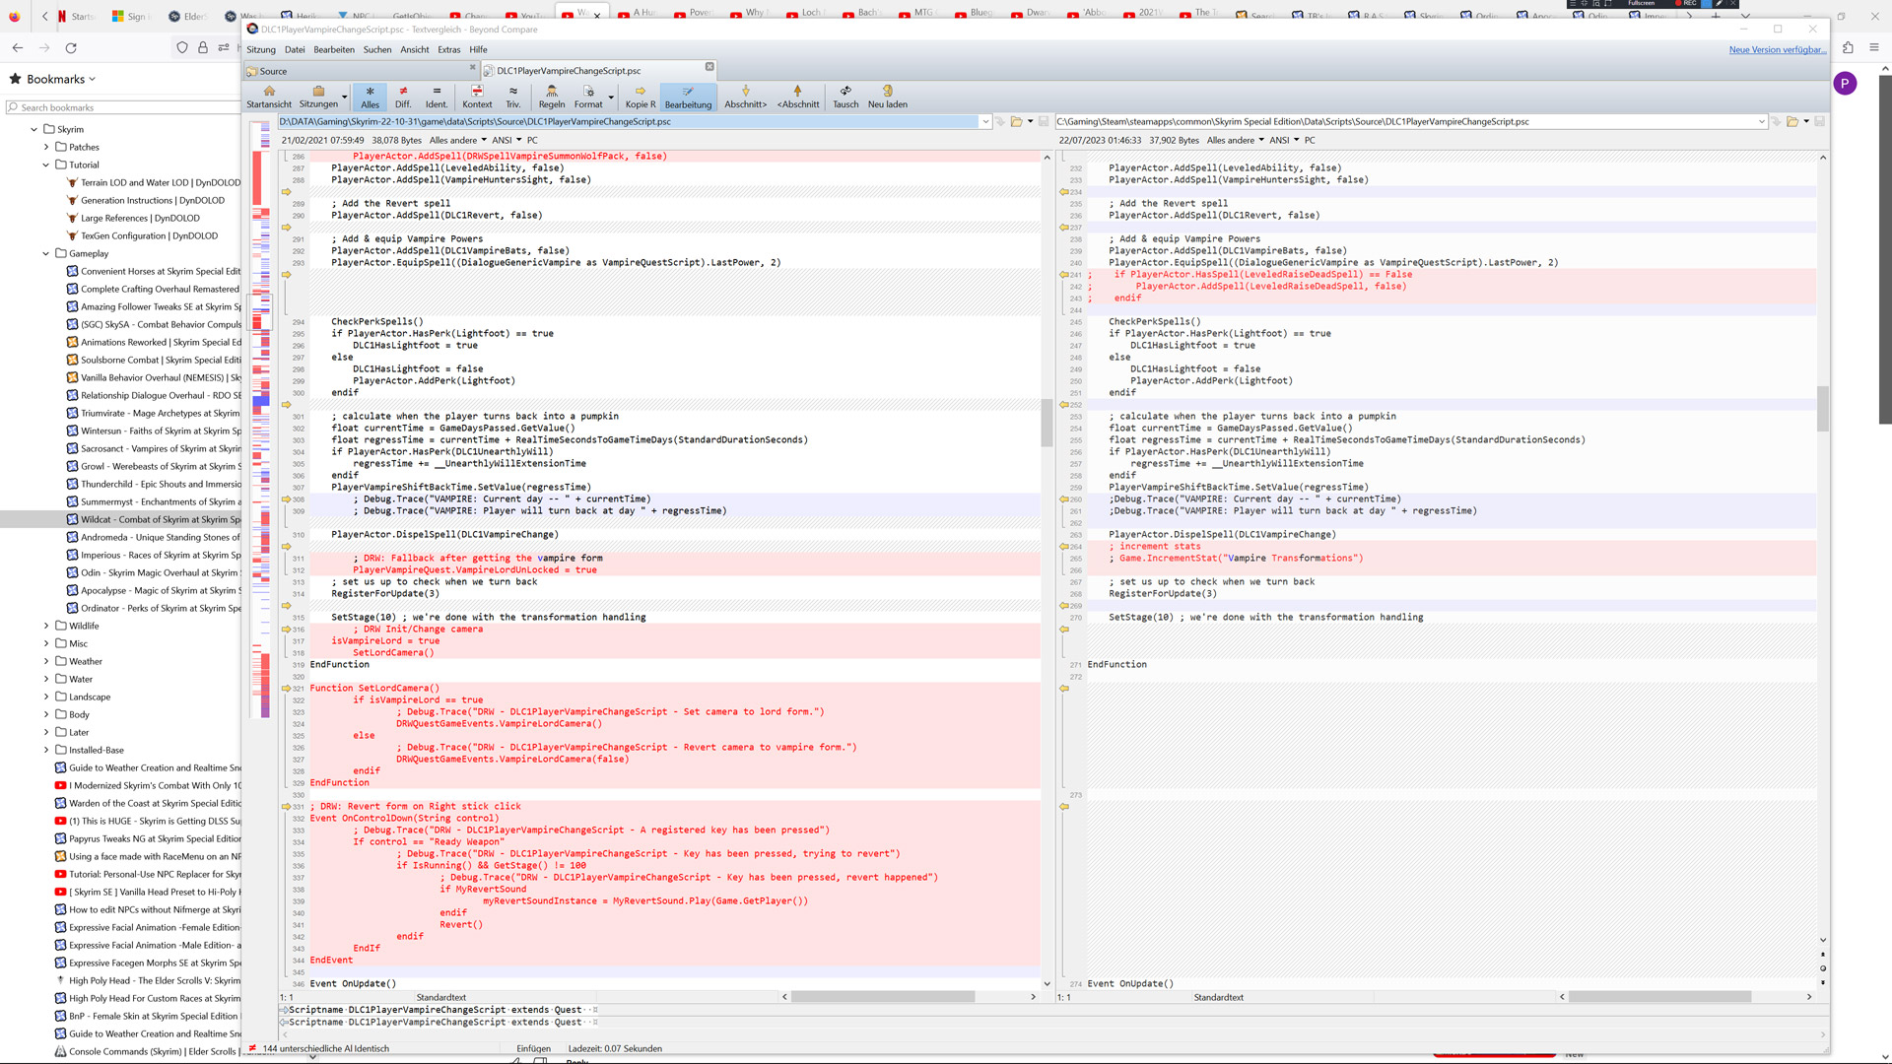Expand the left file path history dropdown
Viewport: 1892px width, 1064px height.
tap(984, 122)
